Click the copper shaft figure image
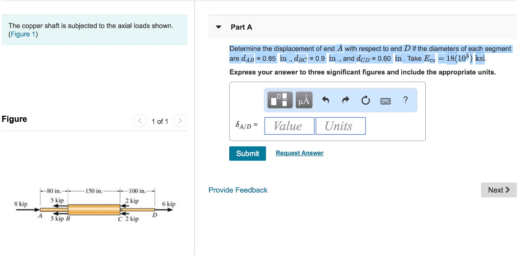524x255 pixels. point(95,206)
